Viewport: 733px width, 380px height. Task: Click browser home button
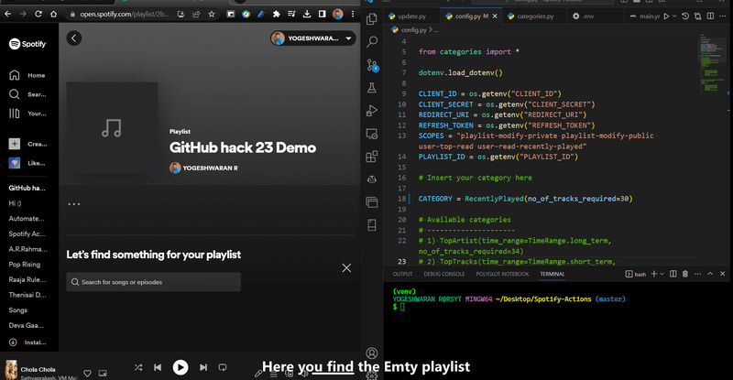coord(54,14)
